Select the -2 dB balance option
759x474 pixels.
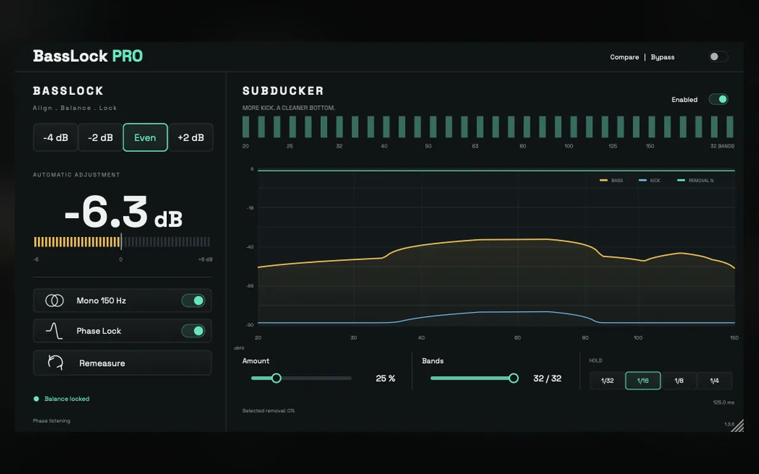tap(101, 137)
